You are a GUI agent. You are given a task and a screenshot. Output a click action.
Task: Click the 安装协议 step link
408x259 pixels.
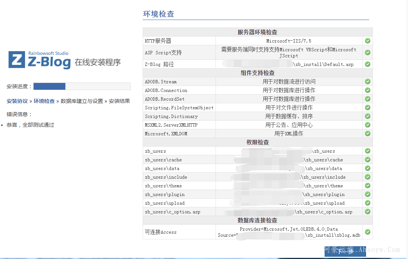pyautogui.click(x=17, y=101)
